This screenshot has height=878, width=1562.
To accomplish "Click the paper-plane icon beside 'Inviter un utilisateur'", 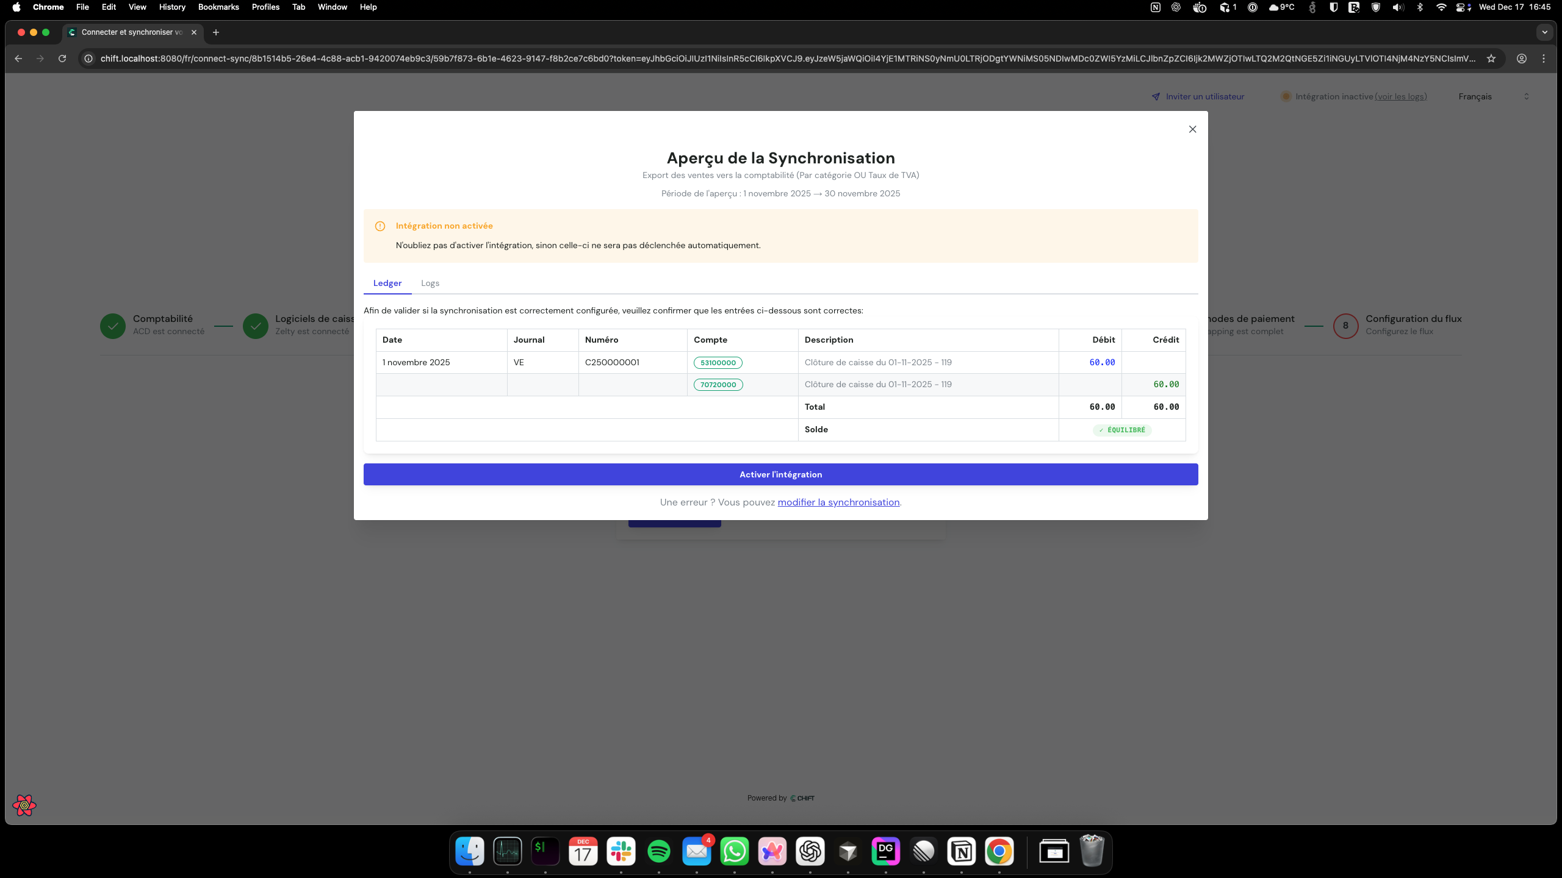I will pos(1155,96).
